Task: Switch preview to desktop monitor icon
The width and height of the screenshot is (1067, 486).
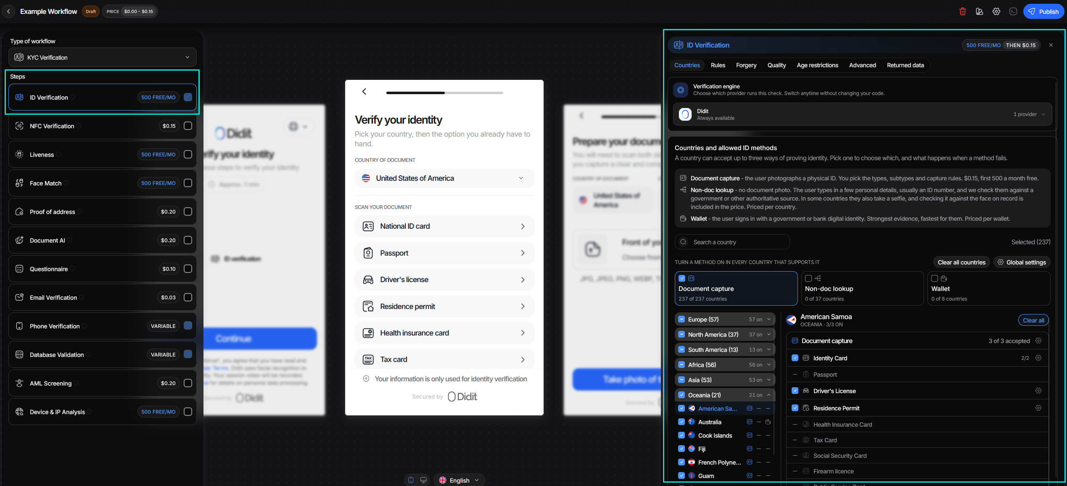Action: tap(423, 480)
